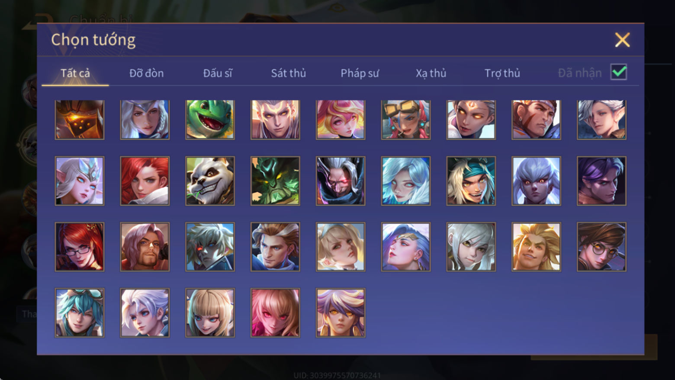Switch to the Pháp sư tab

(x=360, y=73)
